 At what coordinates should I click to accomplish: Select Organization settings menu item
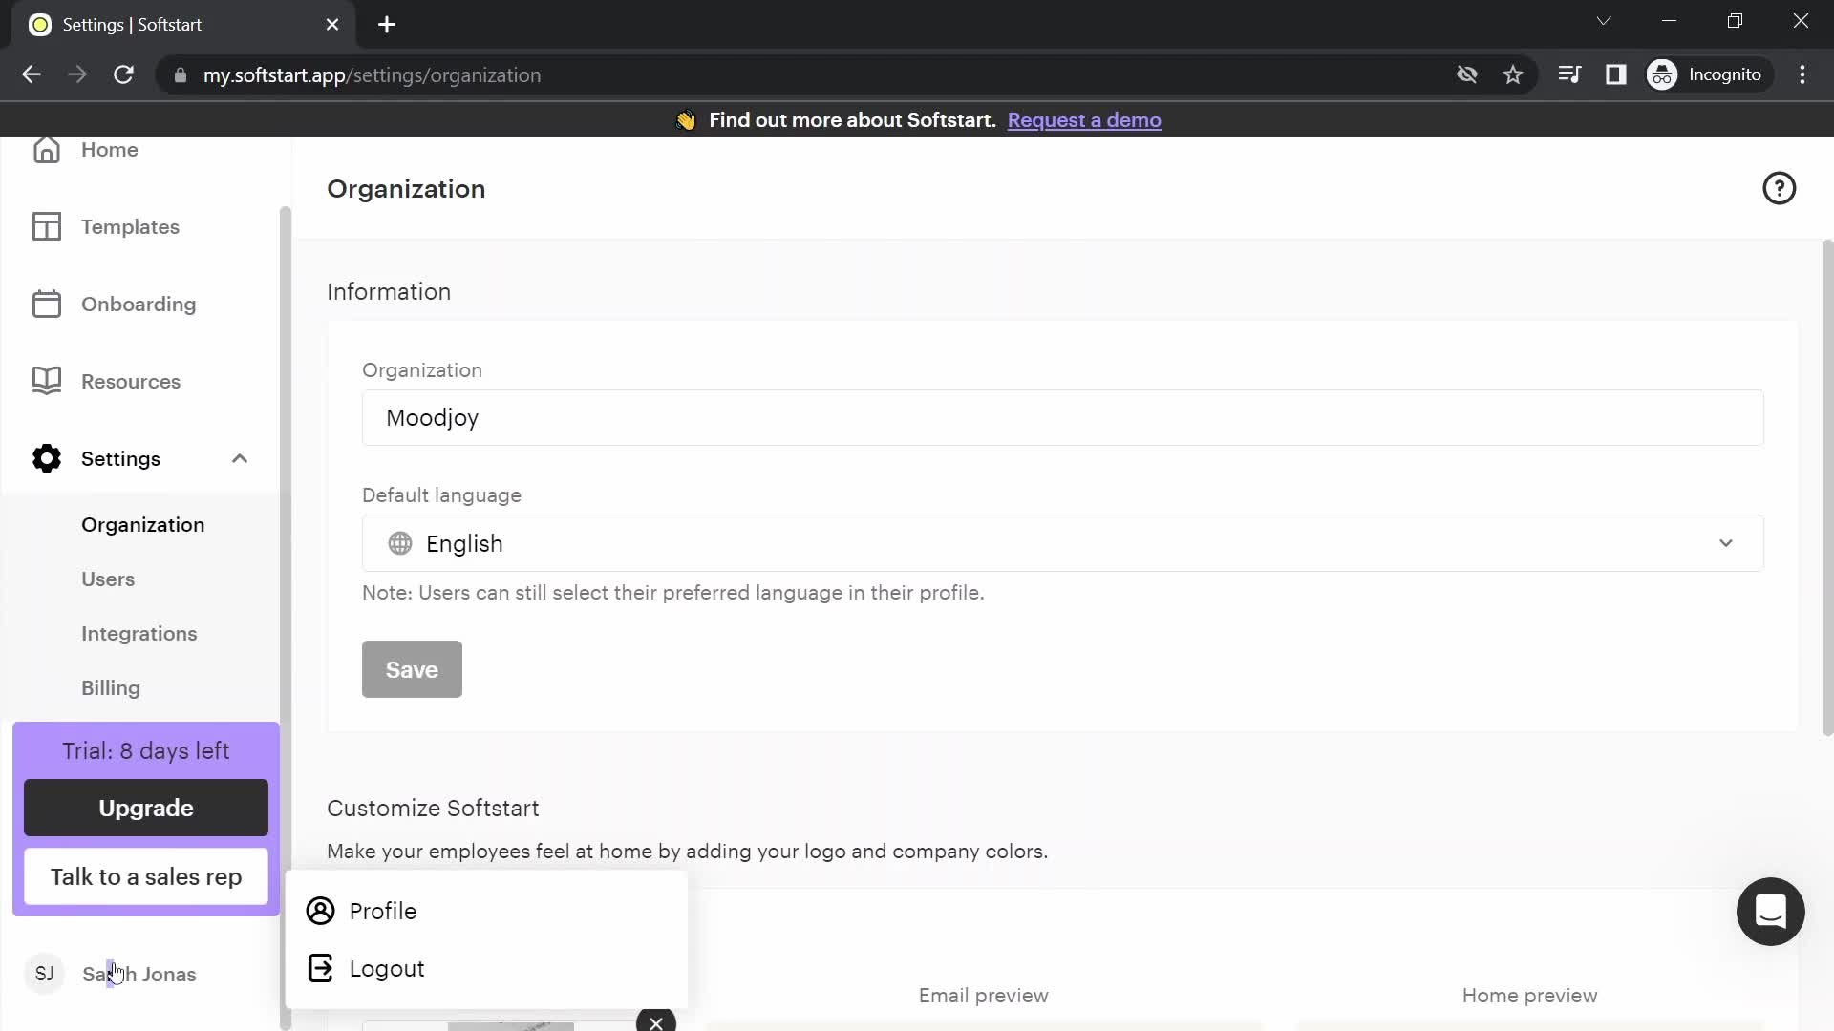click(x=142, y=525)
